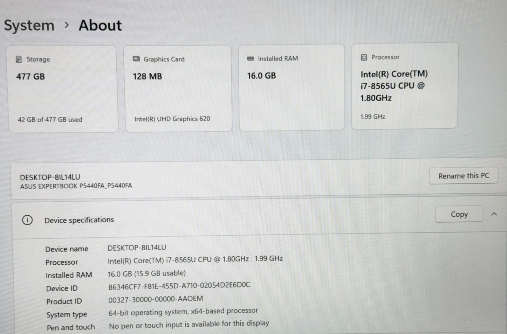This screenshot has width=507, height=334.
Task: Click the Device ID label
Action: click(x=62, y=288)
